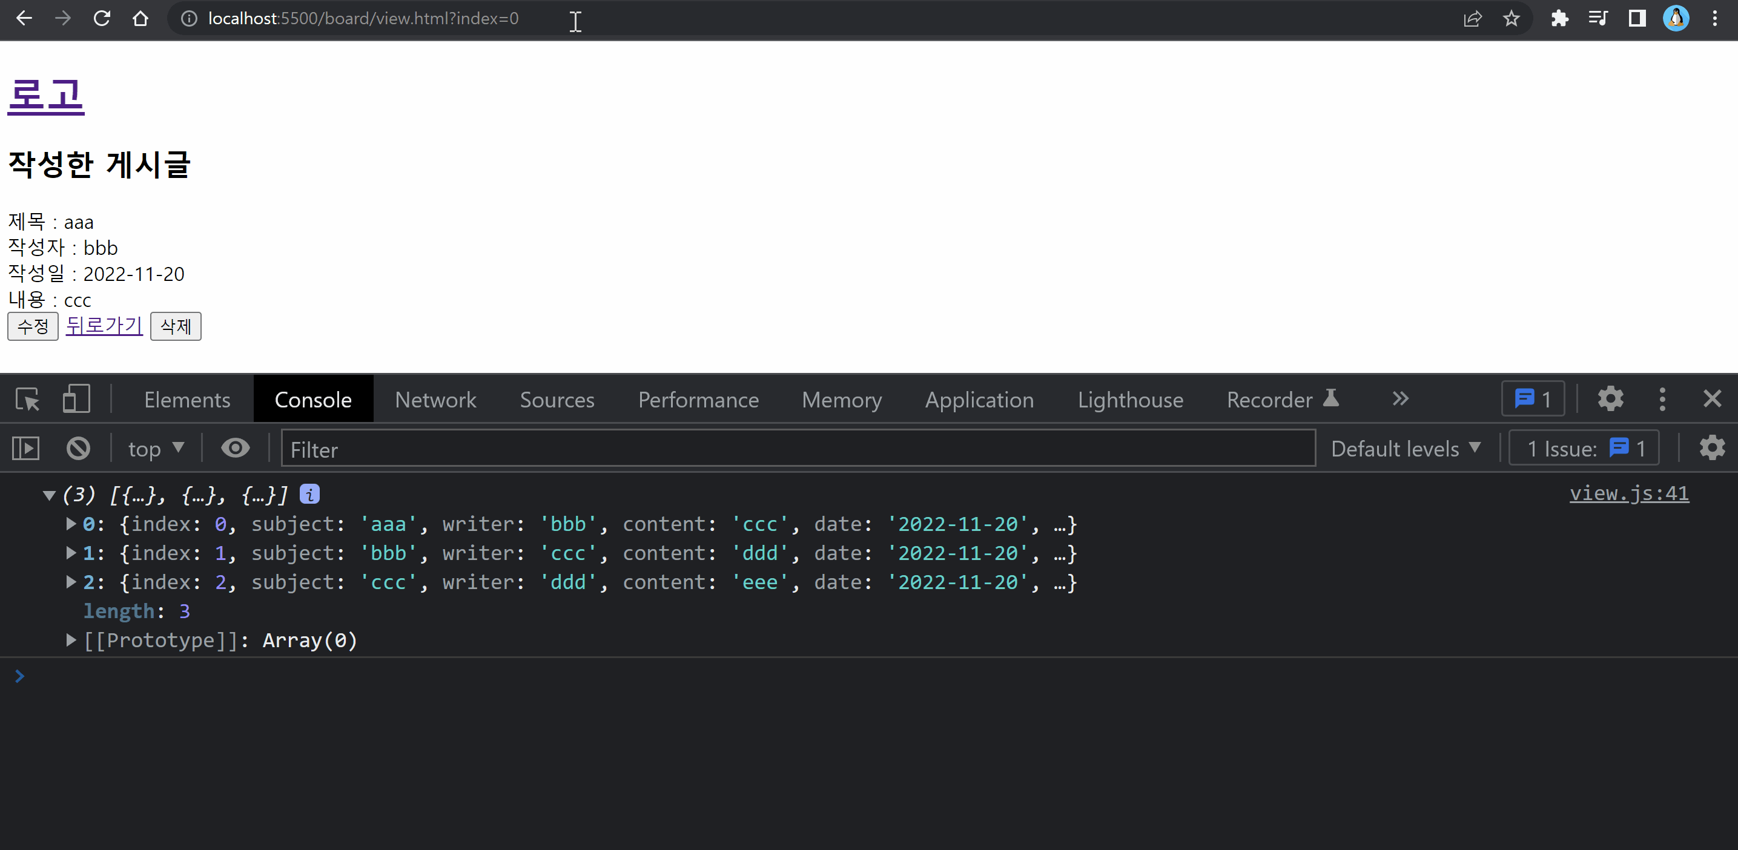Switch to the Application tab
Screen dimensions: 1738x850
pos(979,400)
